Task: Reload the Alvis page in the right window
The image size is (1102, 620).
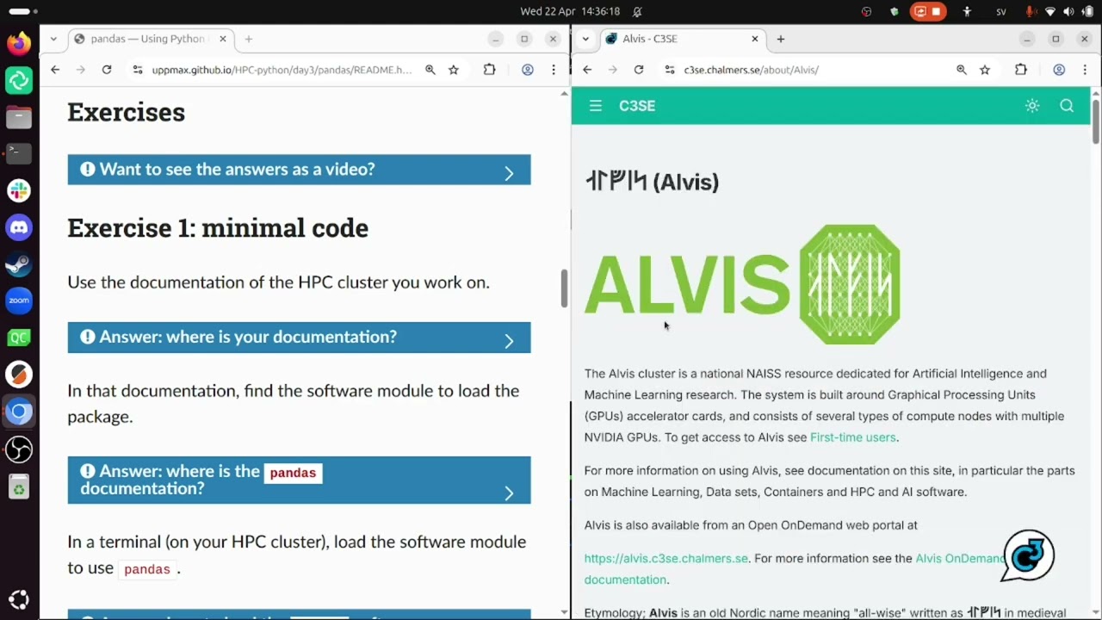Action: 639,70
